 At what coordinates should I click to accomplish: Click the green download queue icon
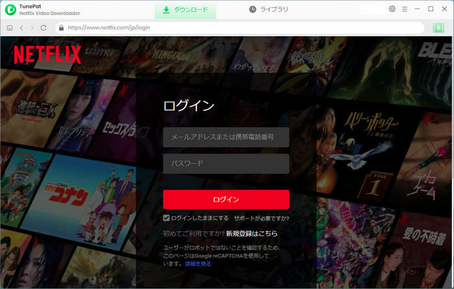[438, 28]
